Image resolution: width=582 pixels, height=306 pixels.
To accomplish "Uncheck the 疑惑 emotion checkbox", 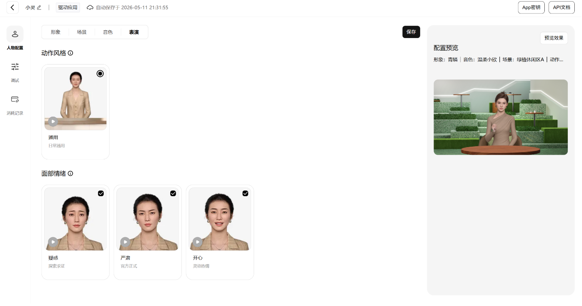I will pyautogui.click(x=101, y=194).
